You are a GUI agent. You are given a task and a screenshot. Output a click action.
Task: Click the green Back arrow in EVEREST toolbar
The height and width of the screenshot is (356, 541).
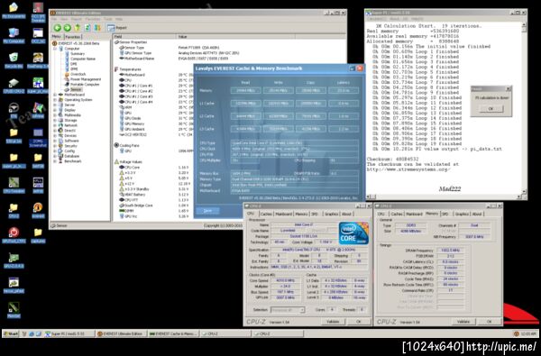58,28
